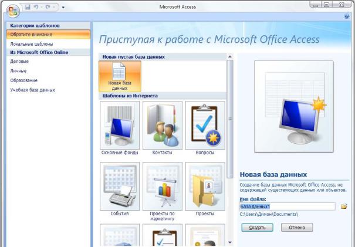Click the Отмена button
355x247 pixels.
click(x=297, y=227)
